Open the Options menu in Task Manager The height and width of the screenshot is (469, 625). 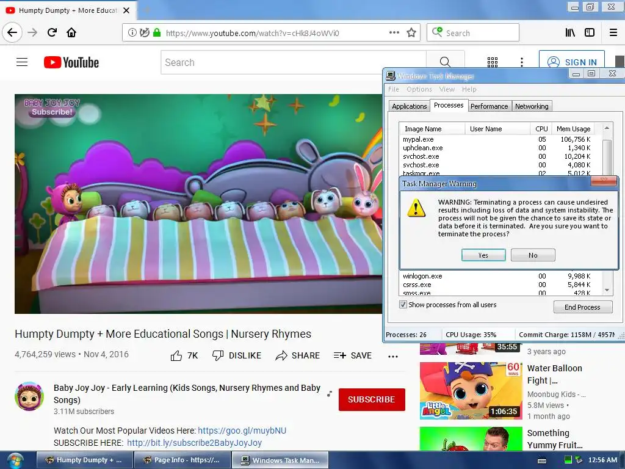point(419,89)
